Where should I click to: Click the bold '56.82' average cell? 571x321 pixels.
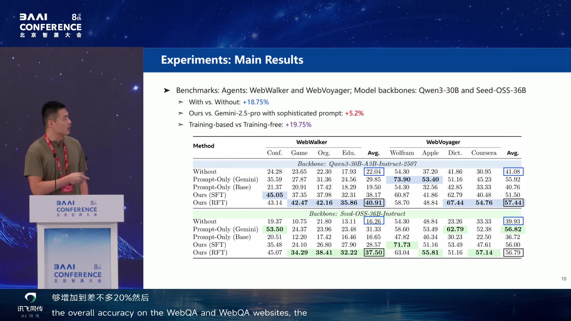(x=513, y=229)
